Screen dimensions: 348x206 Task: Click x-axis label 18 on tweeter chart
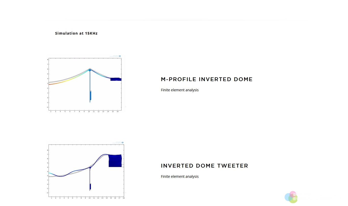pos(124,198)
